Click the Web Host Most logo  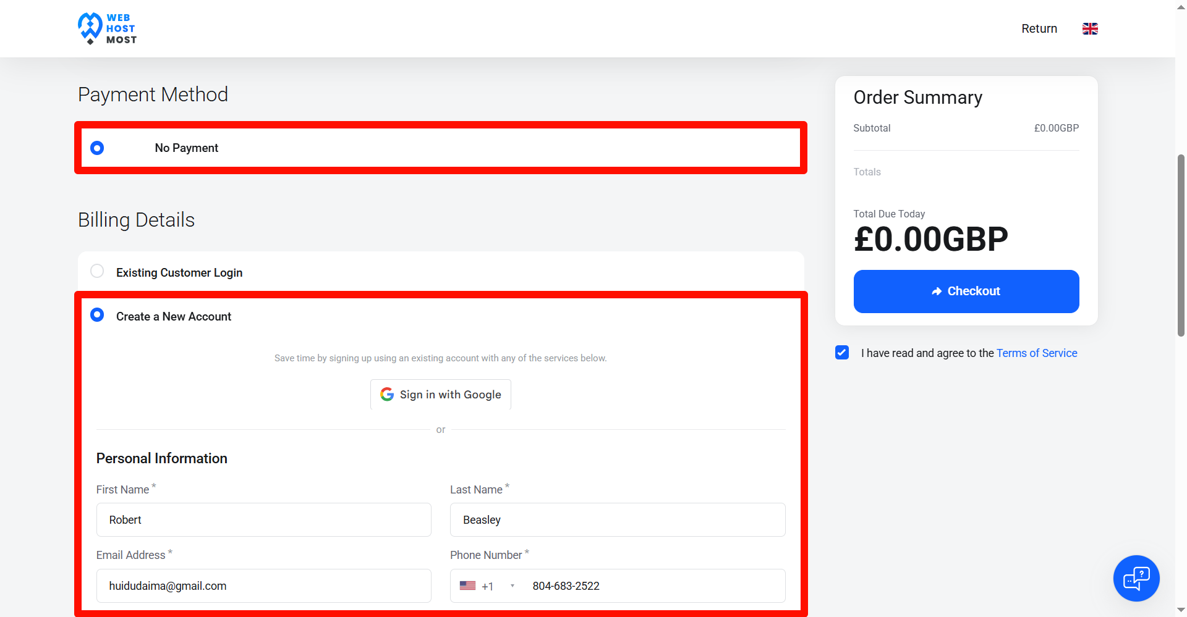pos(107,28)
